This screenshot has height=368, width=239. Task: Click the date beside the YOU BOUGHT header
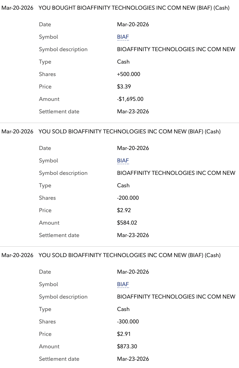pos(17,8)
